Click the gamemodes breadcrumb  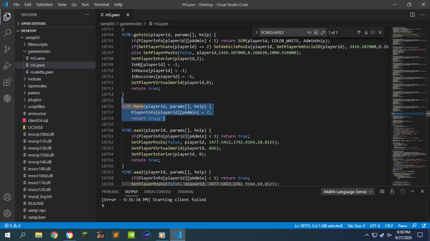click(131, 24)
